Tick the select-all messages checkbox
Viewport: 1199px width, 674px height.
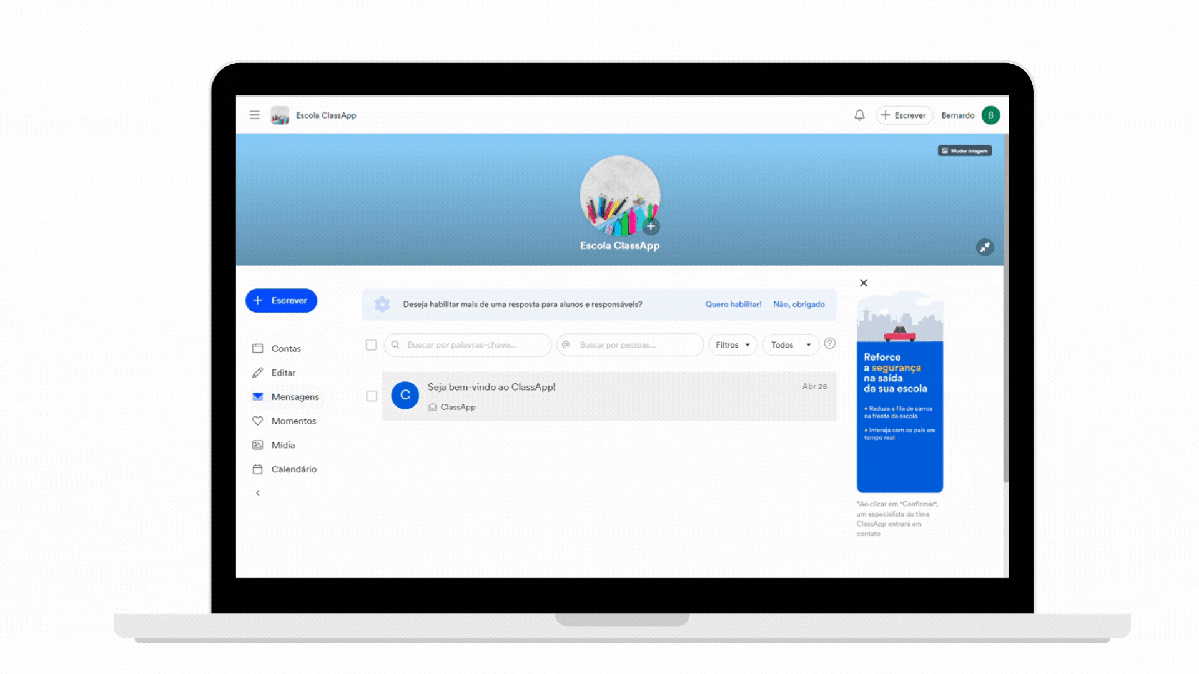pos(371,345)
